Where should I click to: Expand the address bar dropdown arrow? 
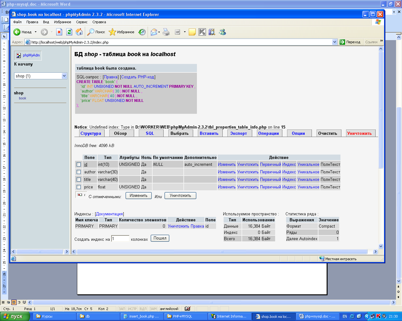[334, 42]
